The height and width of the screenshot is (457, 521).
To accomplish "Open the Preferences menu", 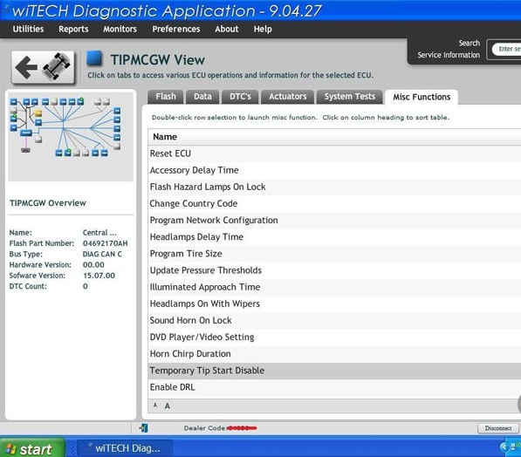I will (176, 29).
